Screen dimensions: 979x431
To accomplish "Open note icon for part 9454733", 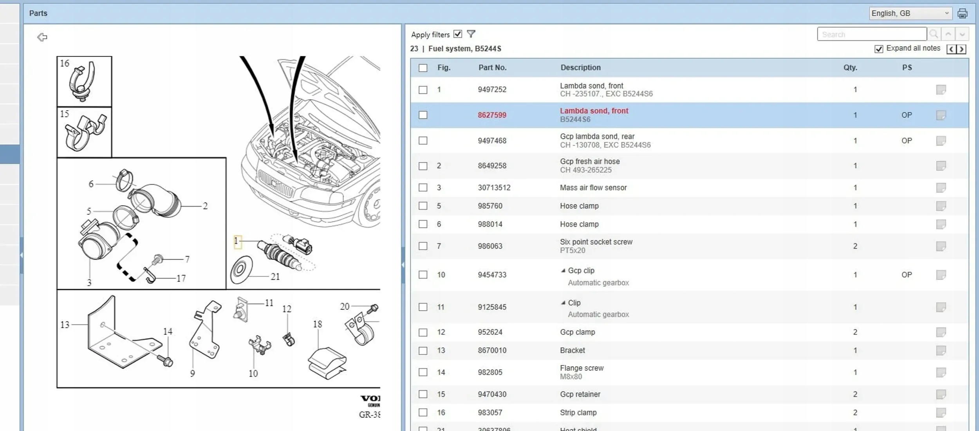I will pos(941,275).
